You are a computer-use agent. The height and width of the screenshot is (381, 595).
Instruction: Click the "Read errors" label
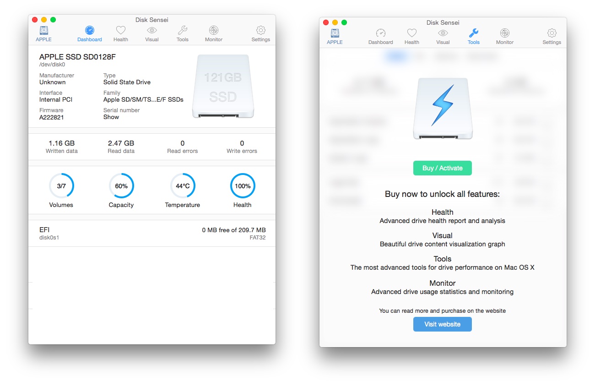183,151
